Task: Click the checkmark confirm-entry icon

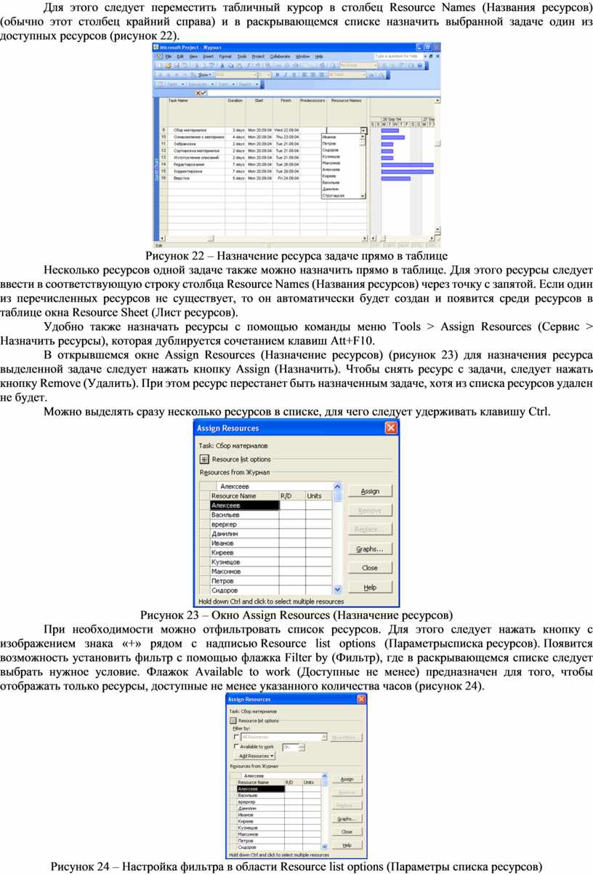Action: pyautogui.click(x=204, y=93)
